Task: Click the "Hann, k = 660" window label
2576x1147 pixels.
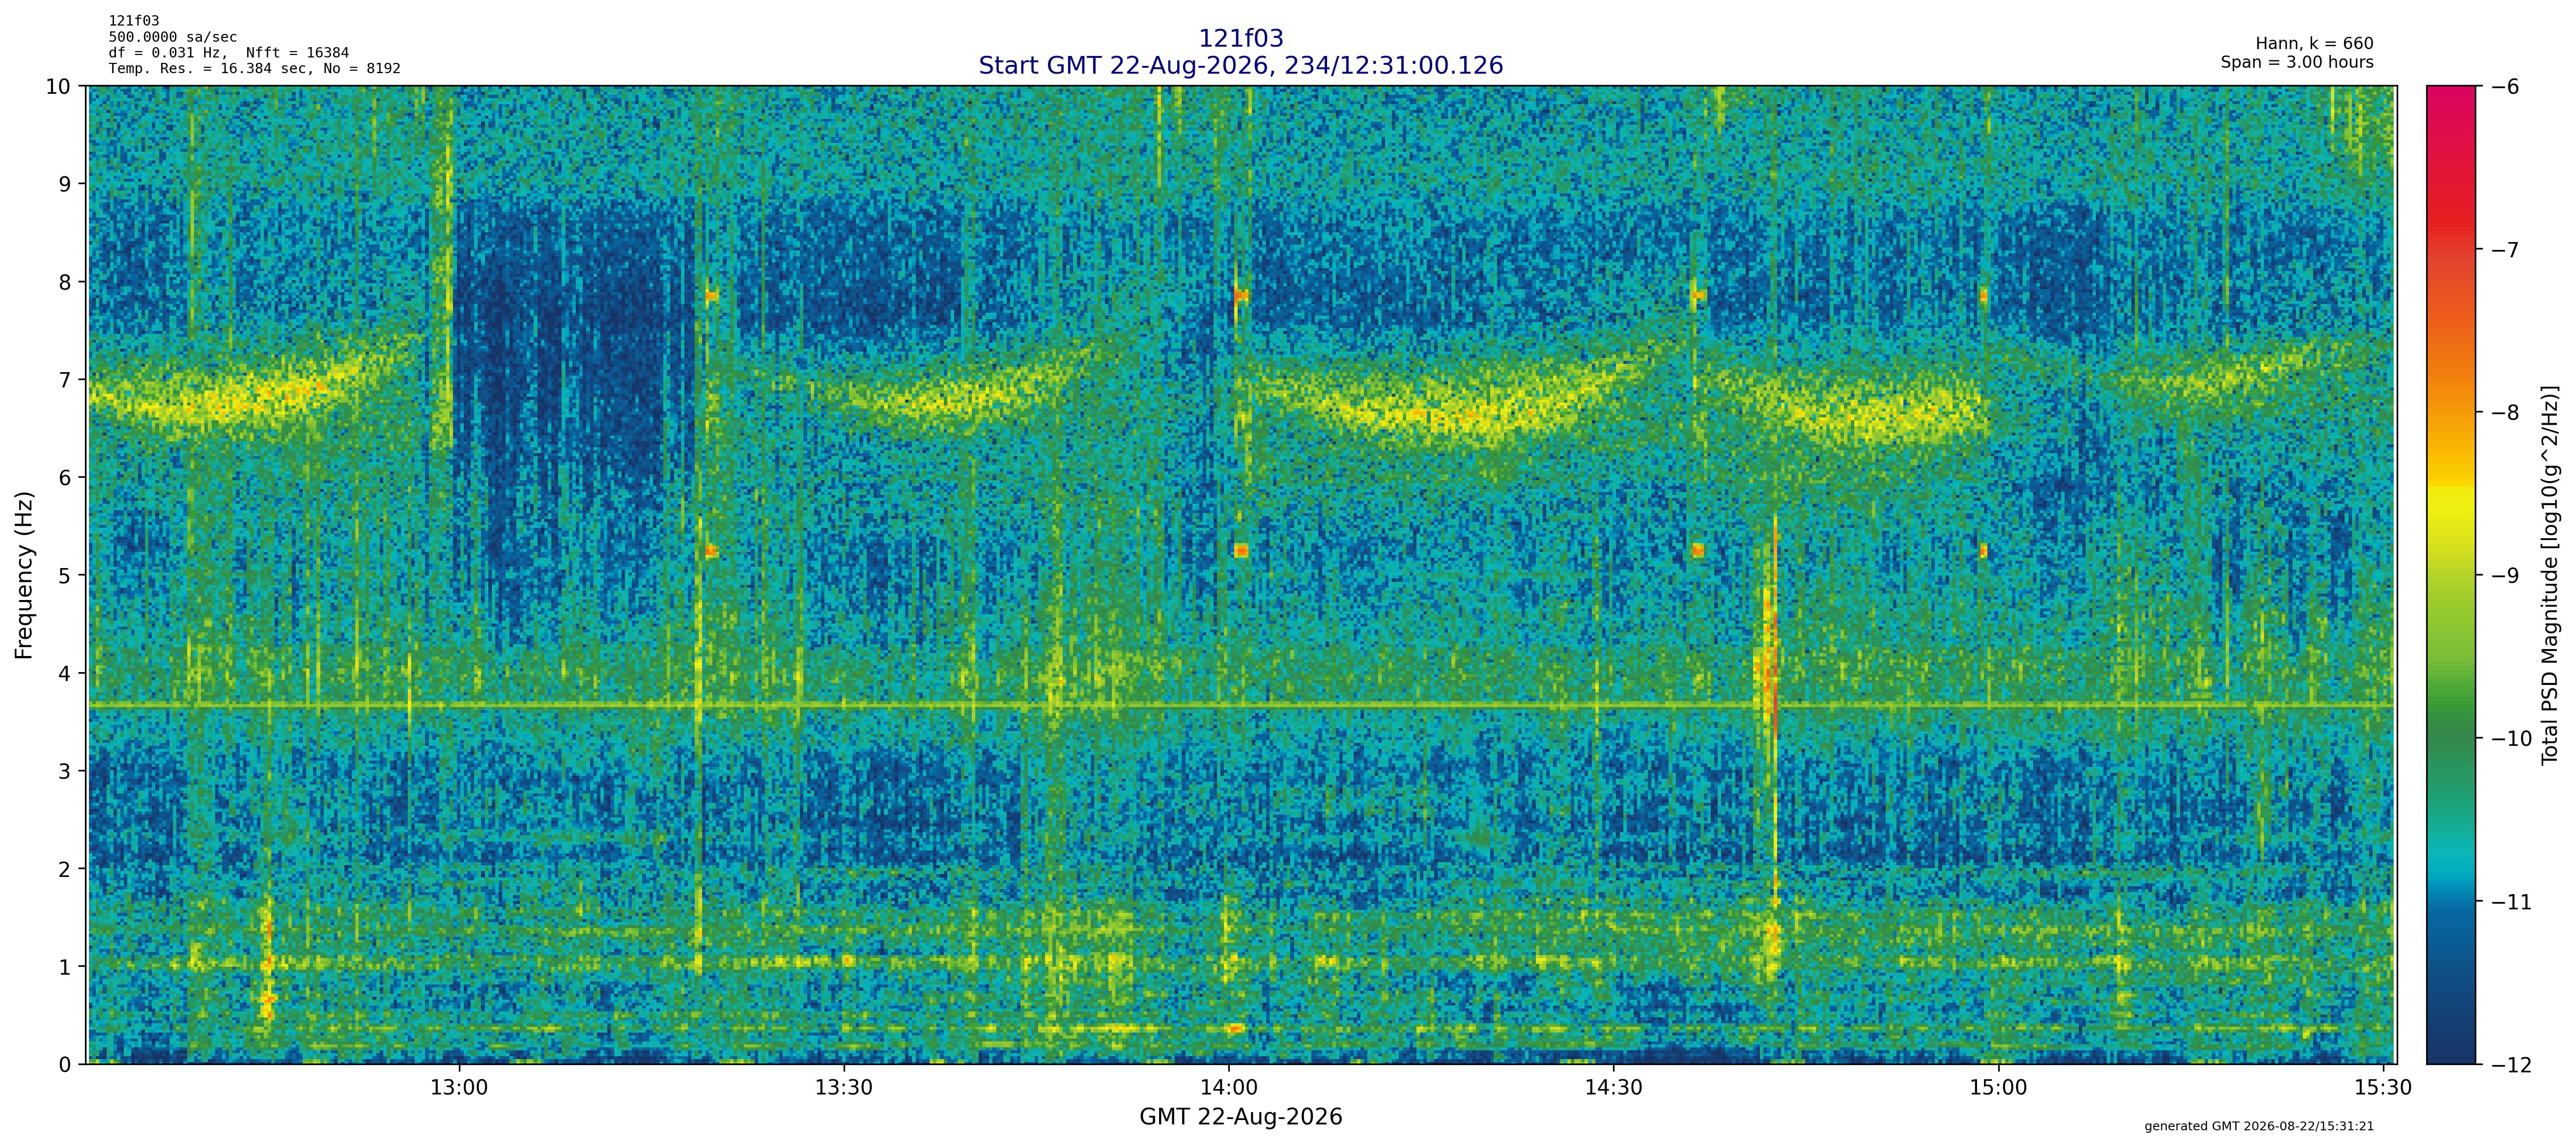Action: [x=2314, y=44]
